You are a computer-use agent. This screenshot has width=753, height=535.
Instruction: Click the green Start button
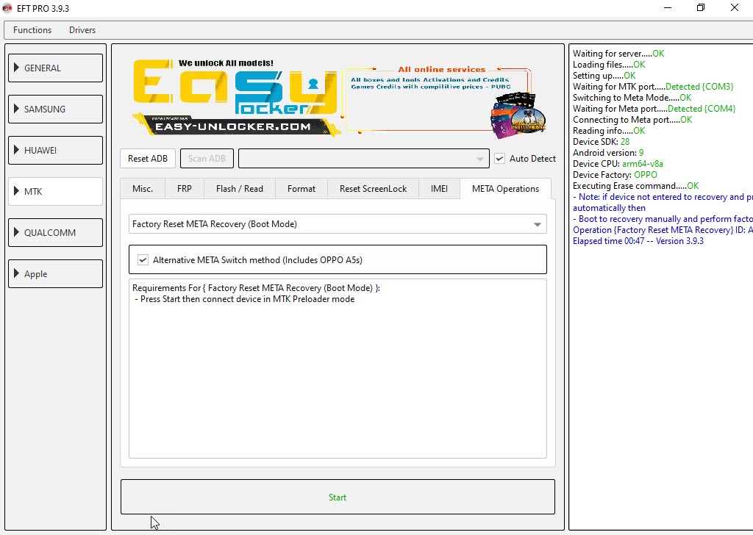338,497
